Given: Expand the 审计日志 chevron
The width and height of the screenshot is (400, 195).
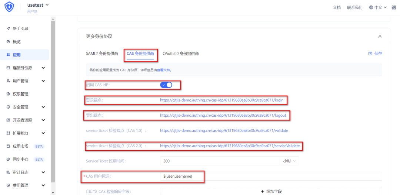Looking at the screenshot, I should pos(43,172).
